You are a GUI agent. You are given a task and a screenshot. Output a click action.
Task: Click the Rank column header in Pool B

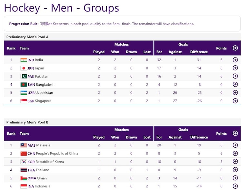click(11, 133)
